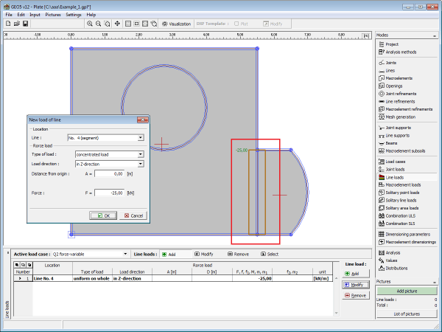The height and width of the screenshot is (332, 442).
Task: Switch to Joint supports mode
Action: point(395,128)
